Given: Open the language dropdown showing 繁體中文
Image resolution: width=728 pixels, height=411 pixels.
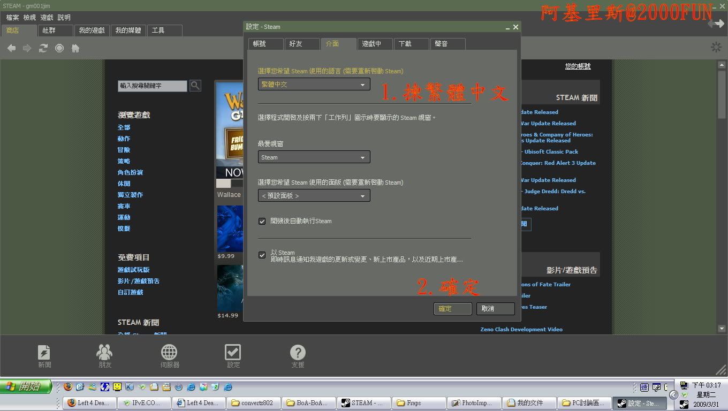Looking at the screenshot, I should 314,85.
